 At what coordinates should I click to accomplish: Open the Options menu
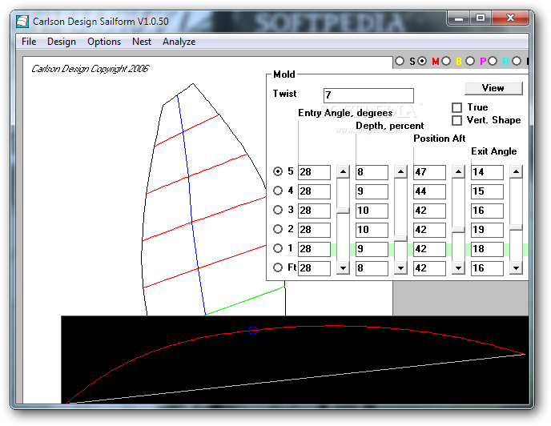click(x=104, y=42)
